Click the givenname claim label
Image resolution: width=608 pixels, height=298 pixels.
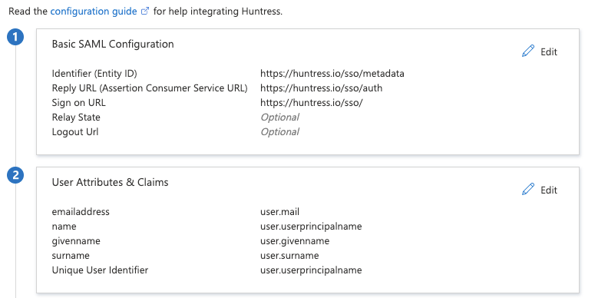pyautogui.click(x=76, y=241)
